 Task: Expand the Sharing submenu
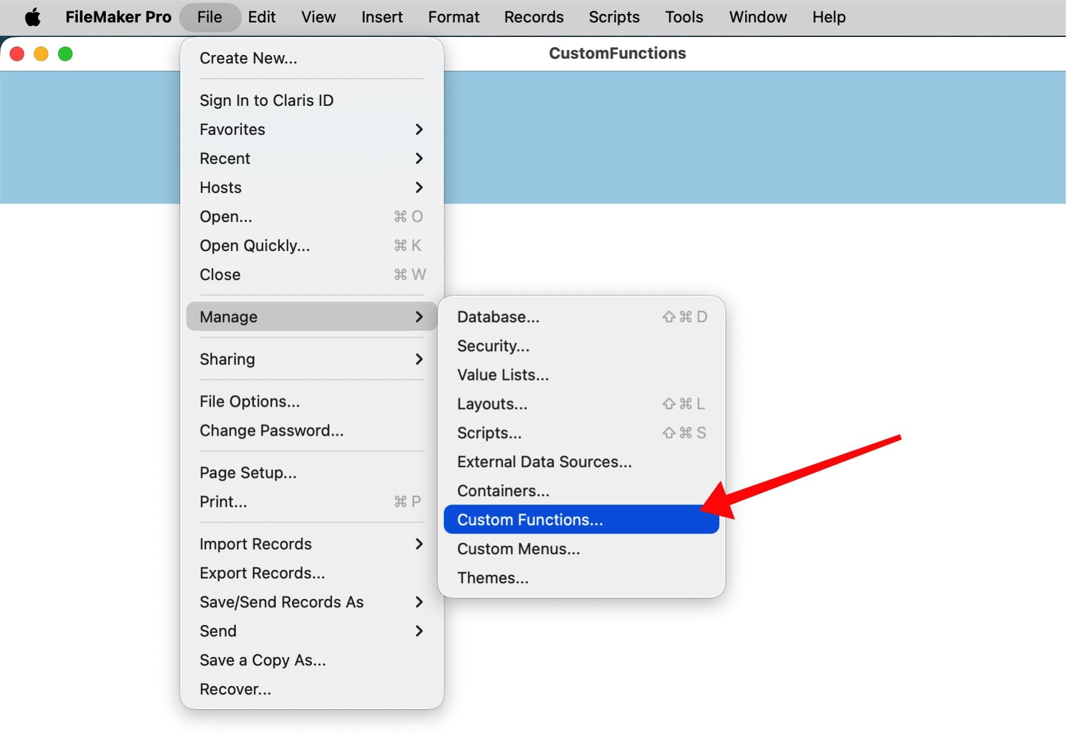pos(312,359)
